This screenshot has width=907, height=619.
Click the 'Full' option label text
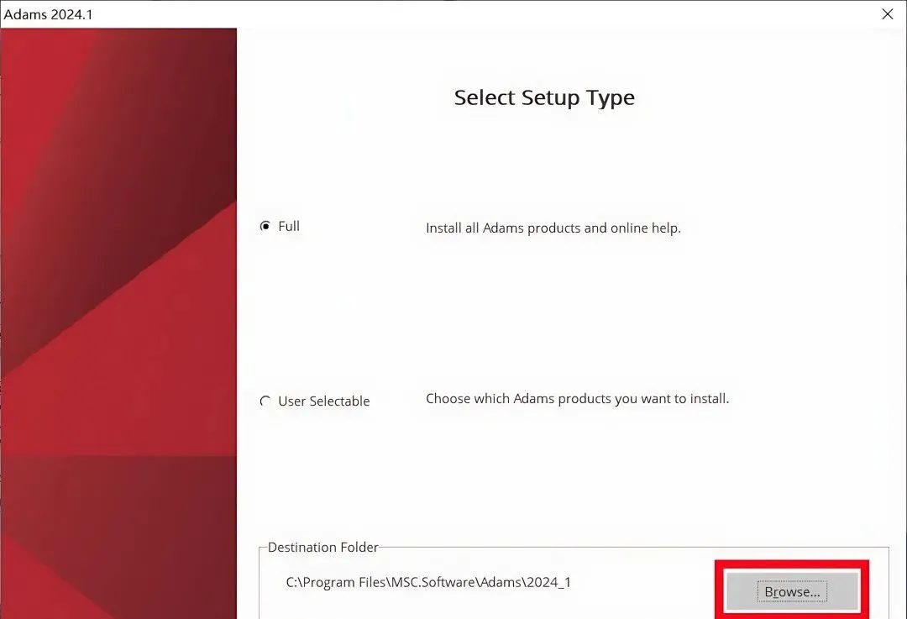pyautogui.click(x=289, y=226)
